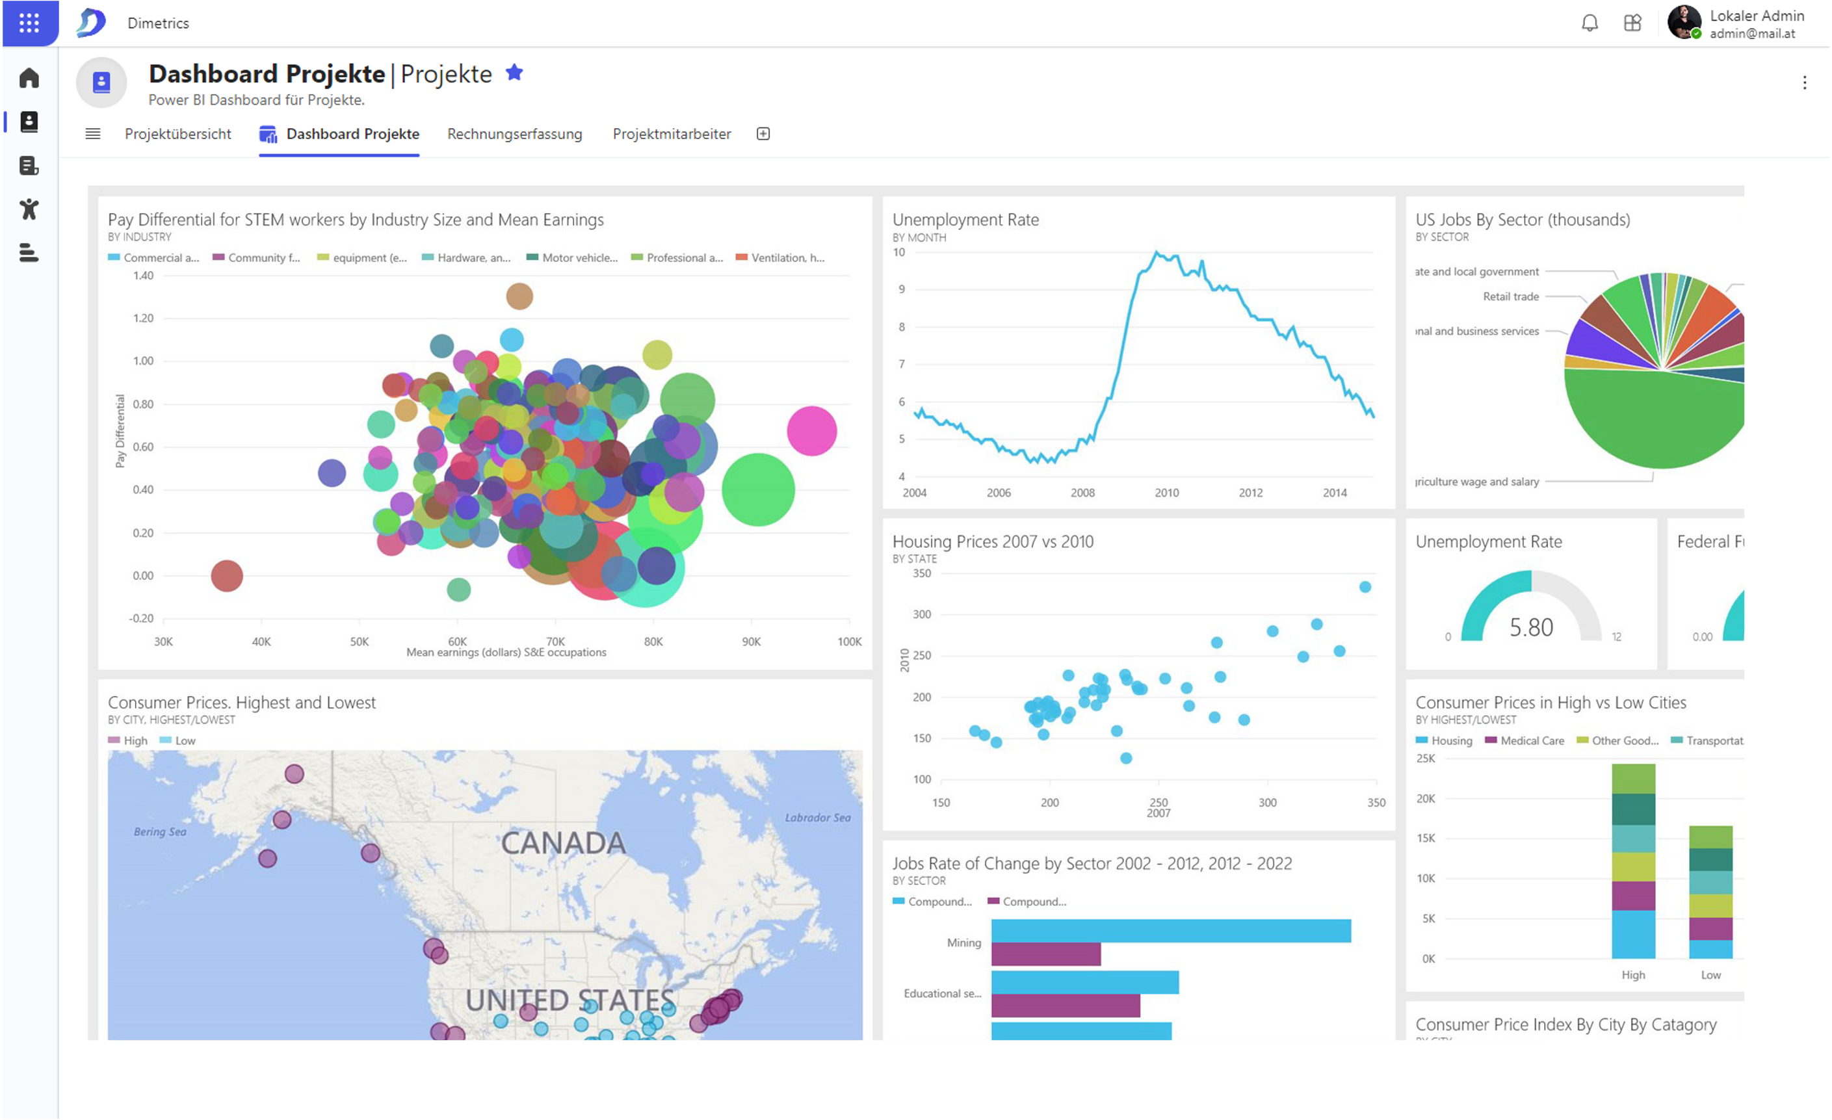This screenshot has width=1832, height=1120.
Task: Open the invoices document icon in the sidebar
Action: click(x=29, y=166)
